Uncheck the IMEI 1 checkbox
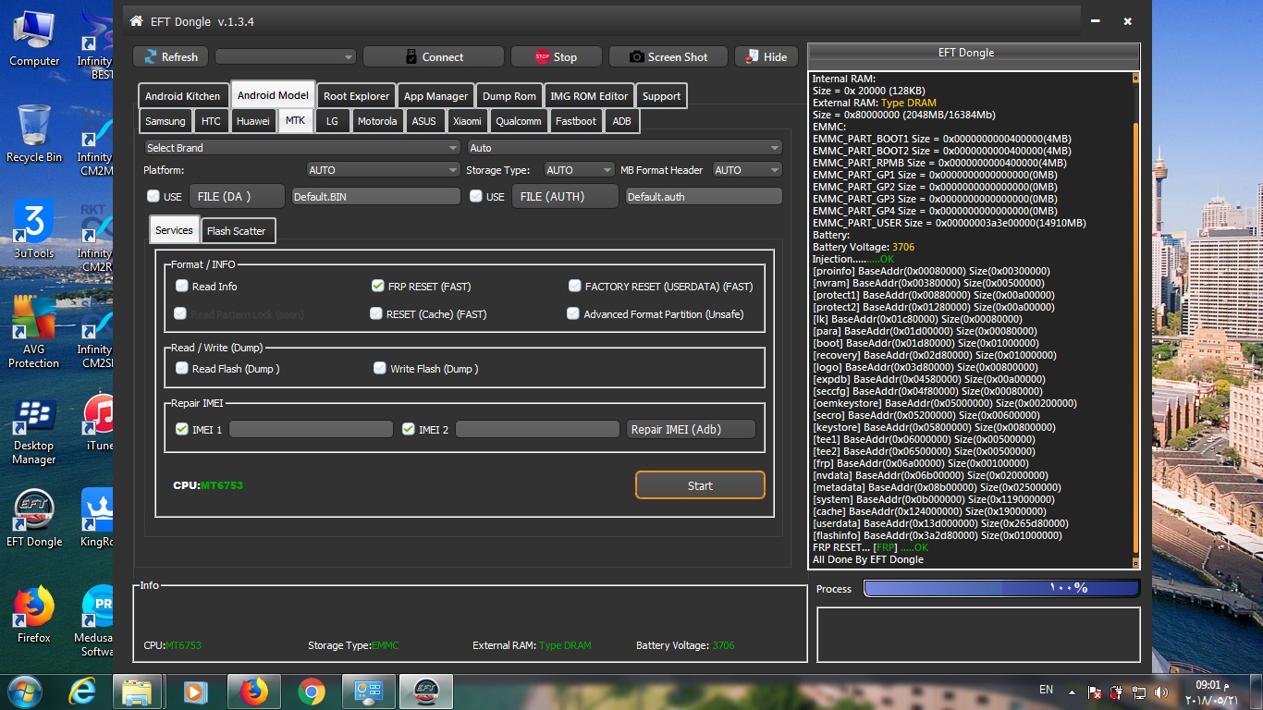 pos(182,429)
